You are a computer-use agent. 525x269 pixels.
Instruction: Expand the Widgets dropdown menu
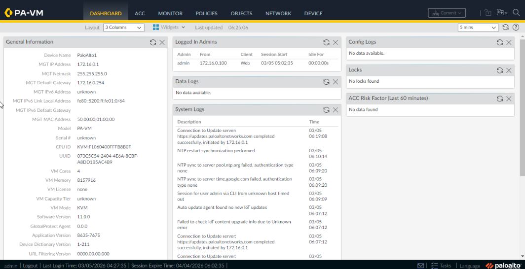[x=169, y=28]
